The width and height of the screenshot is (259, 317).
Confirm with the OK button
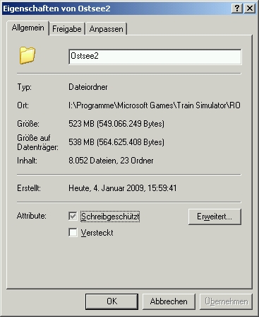tap(112, 301)
